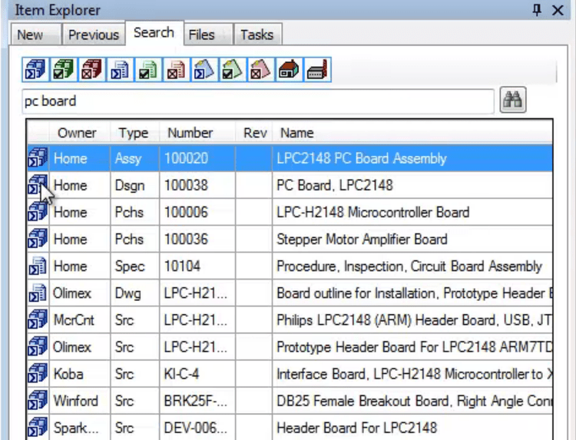This screenshot has height=440, width=576.
Task: Close the Item Explorer panel
Action: 558,10
